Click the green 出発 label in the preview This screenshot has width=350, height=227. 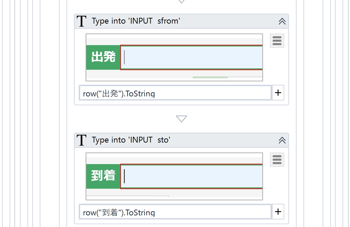point(103,57)
